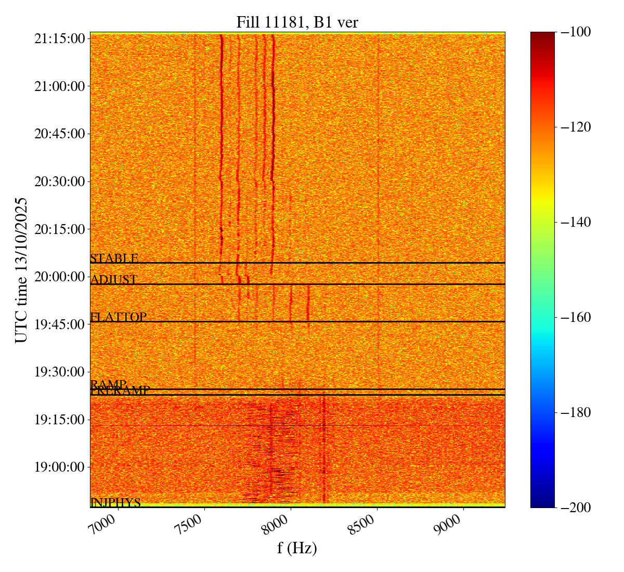This screenshot has height=572, width=624.
Task: Select the −160 colorbar tick label
Action: pos(574,317)
